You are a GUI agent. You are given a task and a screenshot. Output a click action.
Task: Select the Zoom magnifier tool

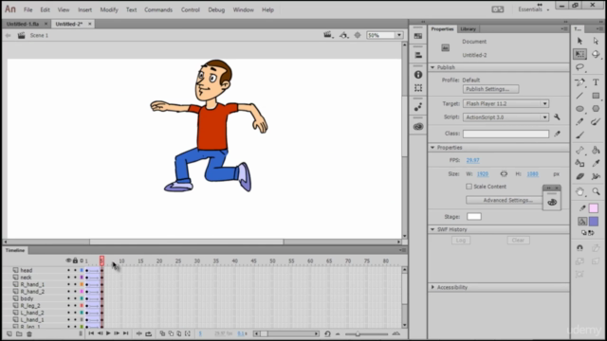coord(596,191)
